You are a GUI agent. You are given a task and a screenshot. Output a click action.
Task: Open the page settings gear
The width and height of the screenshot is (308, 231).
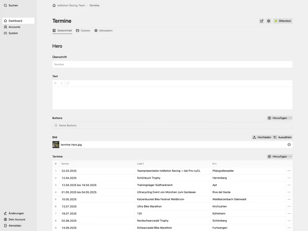tap(269, 21)
